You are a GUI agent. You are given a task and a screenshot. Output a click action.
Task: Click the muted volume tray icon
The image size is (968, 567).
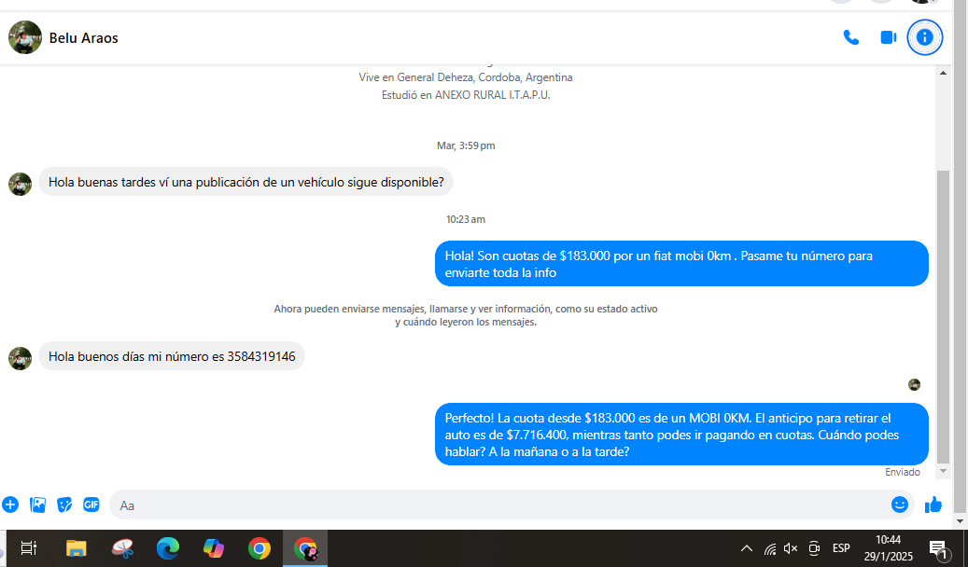point(791,547)
